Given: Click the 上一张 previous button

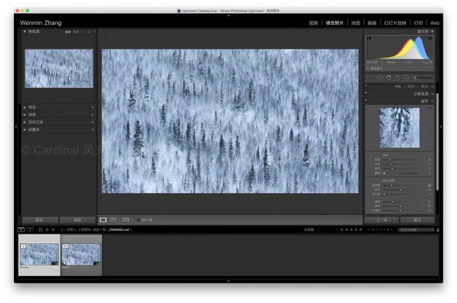Looking at the screenshot, I should point(382,220).
